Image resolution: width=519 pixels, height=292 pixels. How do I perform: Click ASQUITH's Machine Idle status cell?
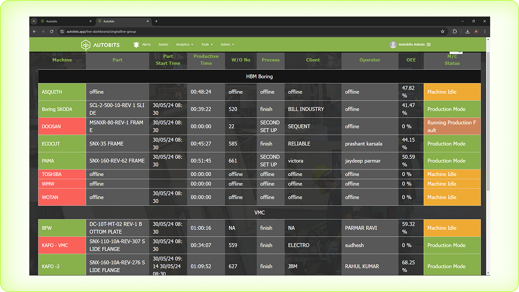[x=452, y=92]
